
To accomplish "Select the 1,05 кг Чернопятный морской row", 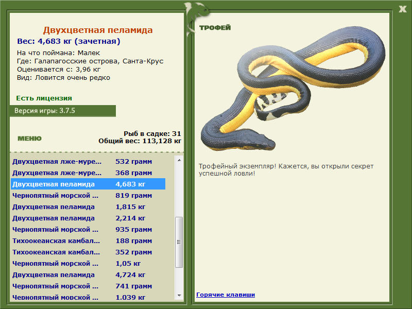I will [88, 263].
